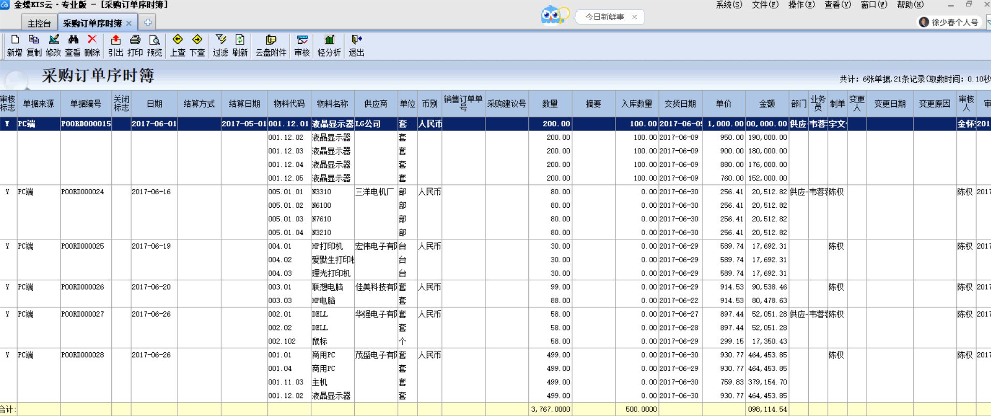The height and width of the screenshot is (416, 991).
Task: Open 轻分析 (light analysis) chart icon
Action: 329,46
